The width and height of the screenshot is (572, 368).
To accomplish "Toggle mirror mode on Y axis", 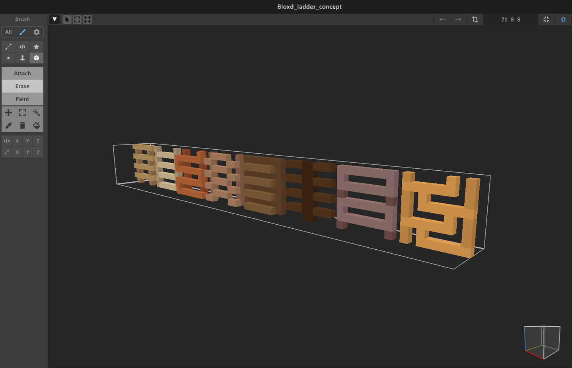I will click(27, 141).
